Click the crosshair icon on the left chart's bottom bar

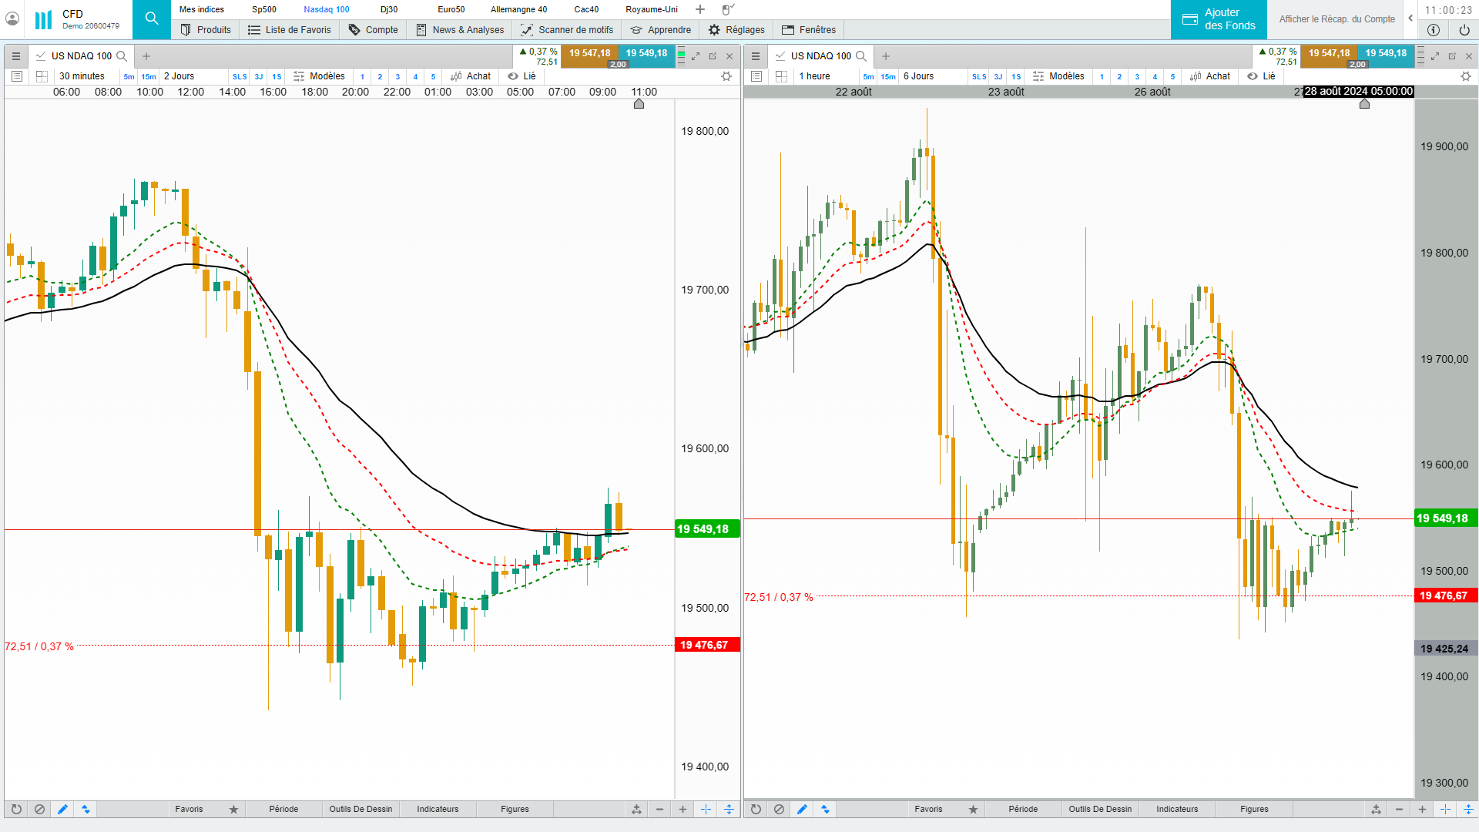pyautogui.click(x=706, y=809)
